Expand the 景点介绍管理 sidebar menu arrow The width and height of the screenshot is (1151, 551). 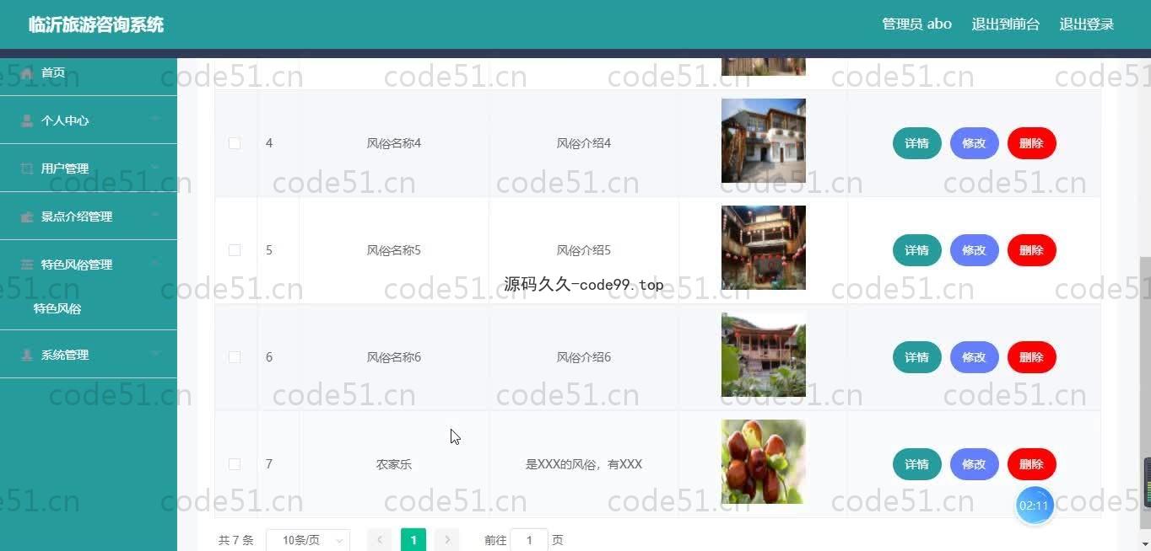pyautogui.click(x=155, y=216)
